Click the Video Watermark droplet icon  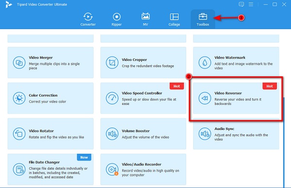pos(205,63)
